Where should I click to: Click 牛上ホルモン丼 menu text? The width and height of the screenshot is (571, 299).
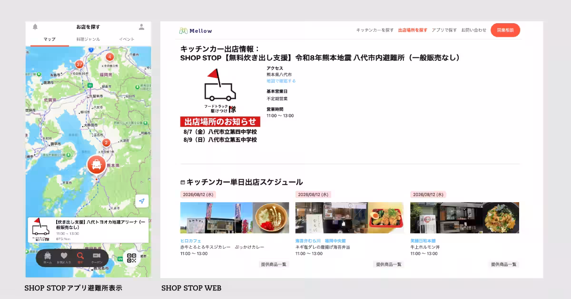coord(425,247)
